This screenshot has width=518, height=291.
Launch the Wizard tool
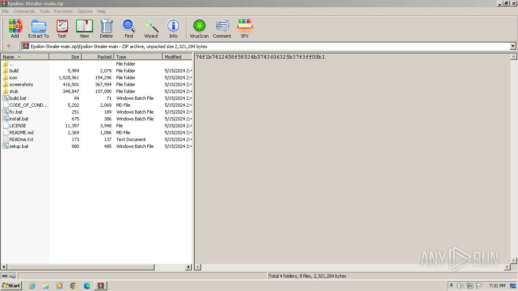(151, 28)
